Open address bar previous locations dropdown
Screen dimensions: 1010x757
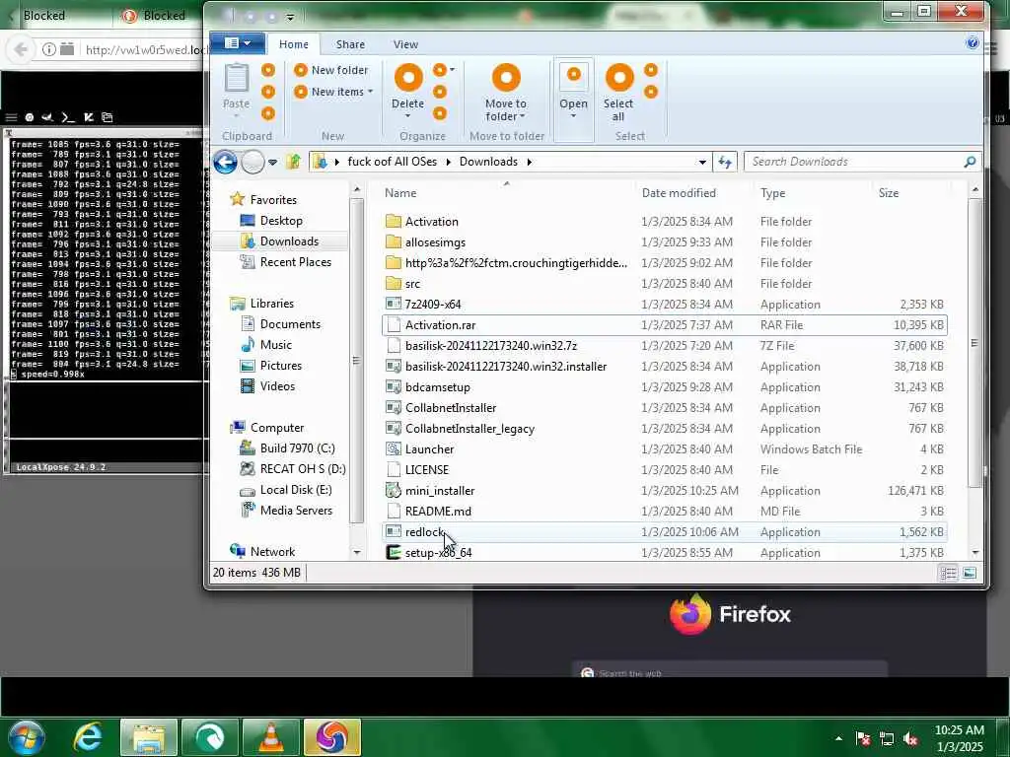(x=702, y=162)
